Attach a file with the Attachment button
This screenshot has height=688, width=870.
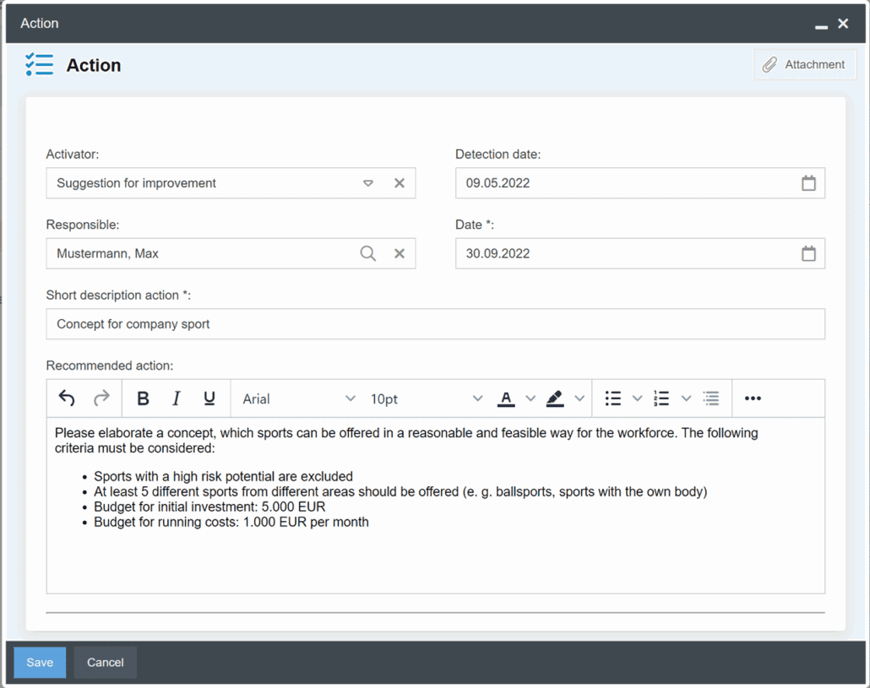coord(805,64)
